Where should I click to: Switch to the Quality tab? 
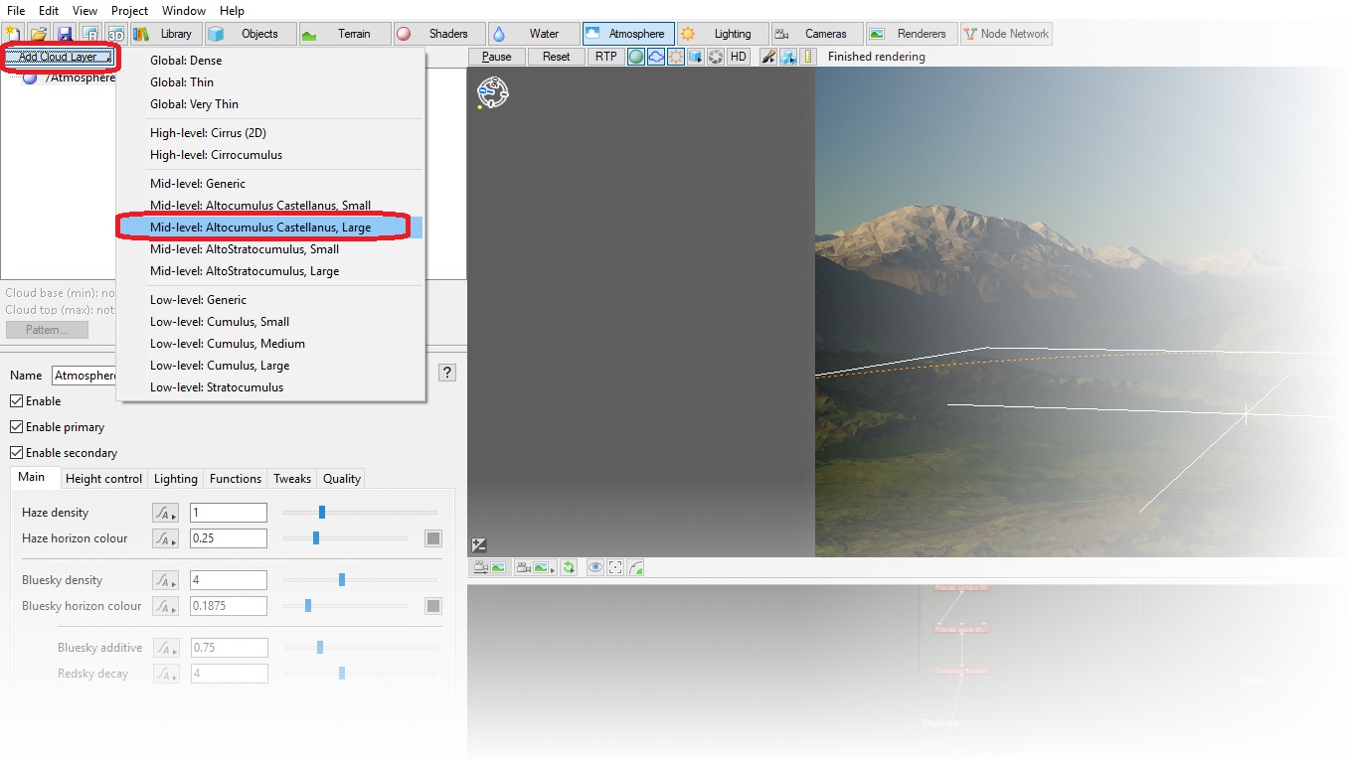click(342, 479)
